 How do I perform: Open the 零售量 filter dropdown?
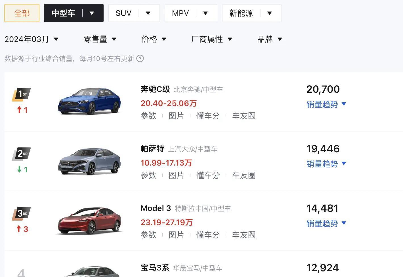(x=100, y=39)
